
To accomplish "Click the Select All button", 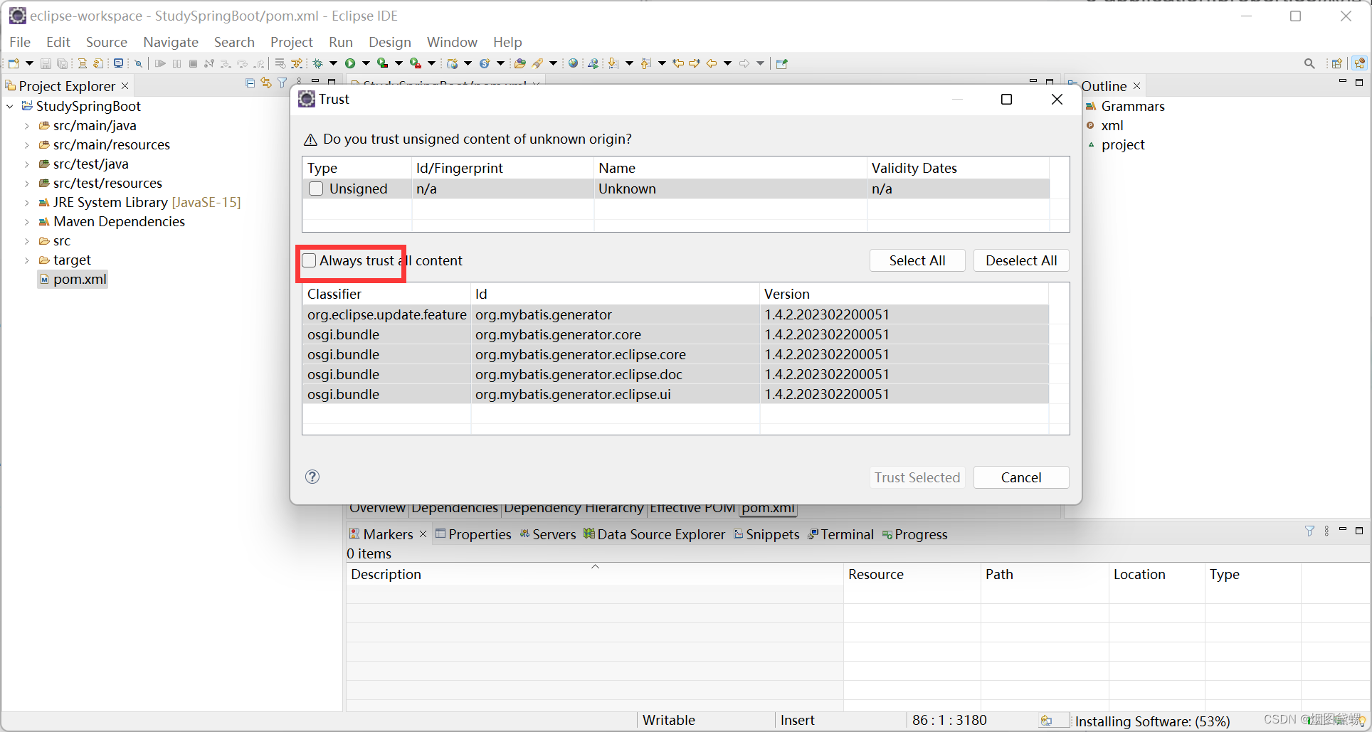I will pos(917,260).
